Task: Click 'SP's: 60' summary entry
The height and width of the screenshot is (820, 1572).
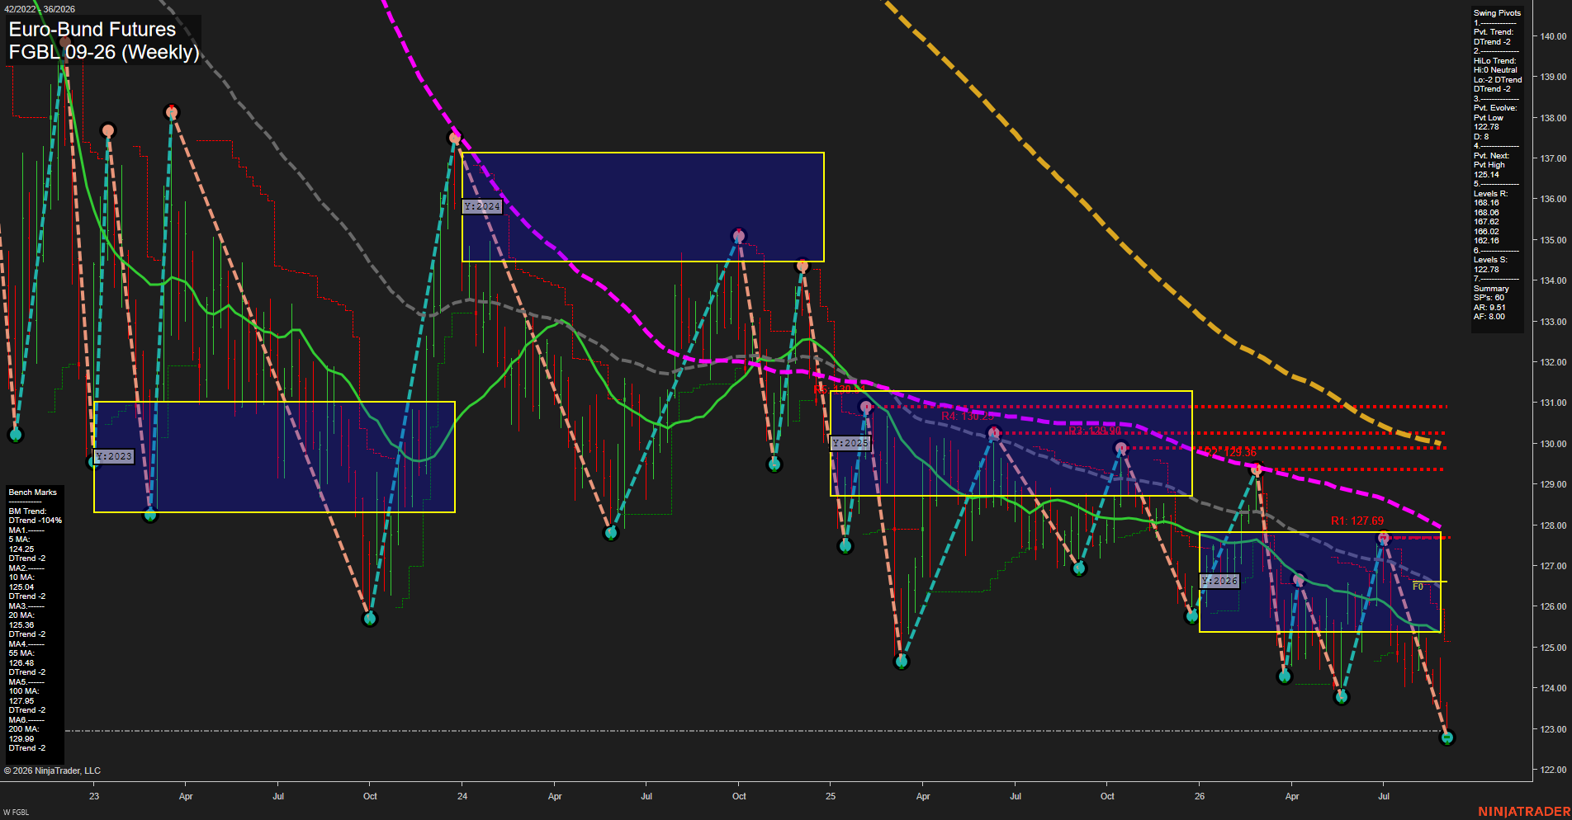Action: [1489, 298]
